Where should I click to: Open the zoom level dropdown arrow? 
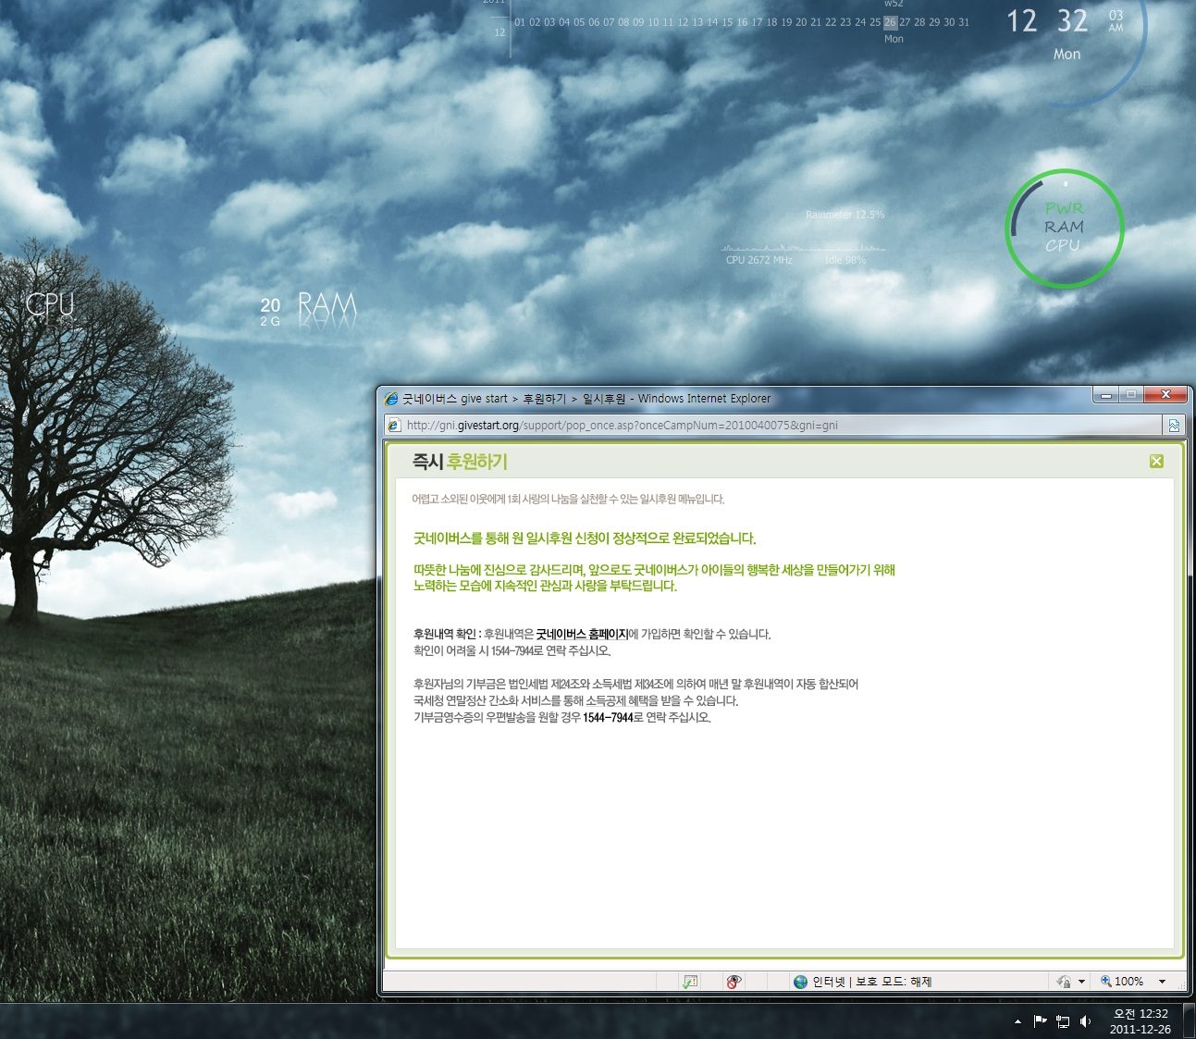1162,982
